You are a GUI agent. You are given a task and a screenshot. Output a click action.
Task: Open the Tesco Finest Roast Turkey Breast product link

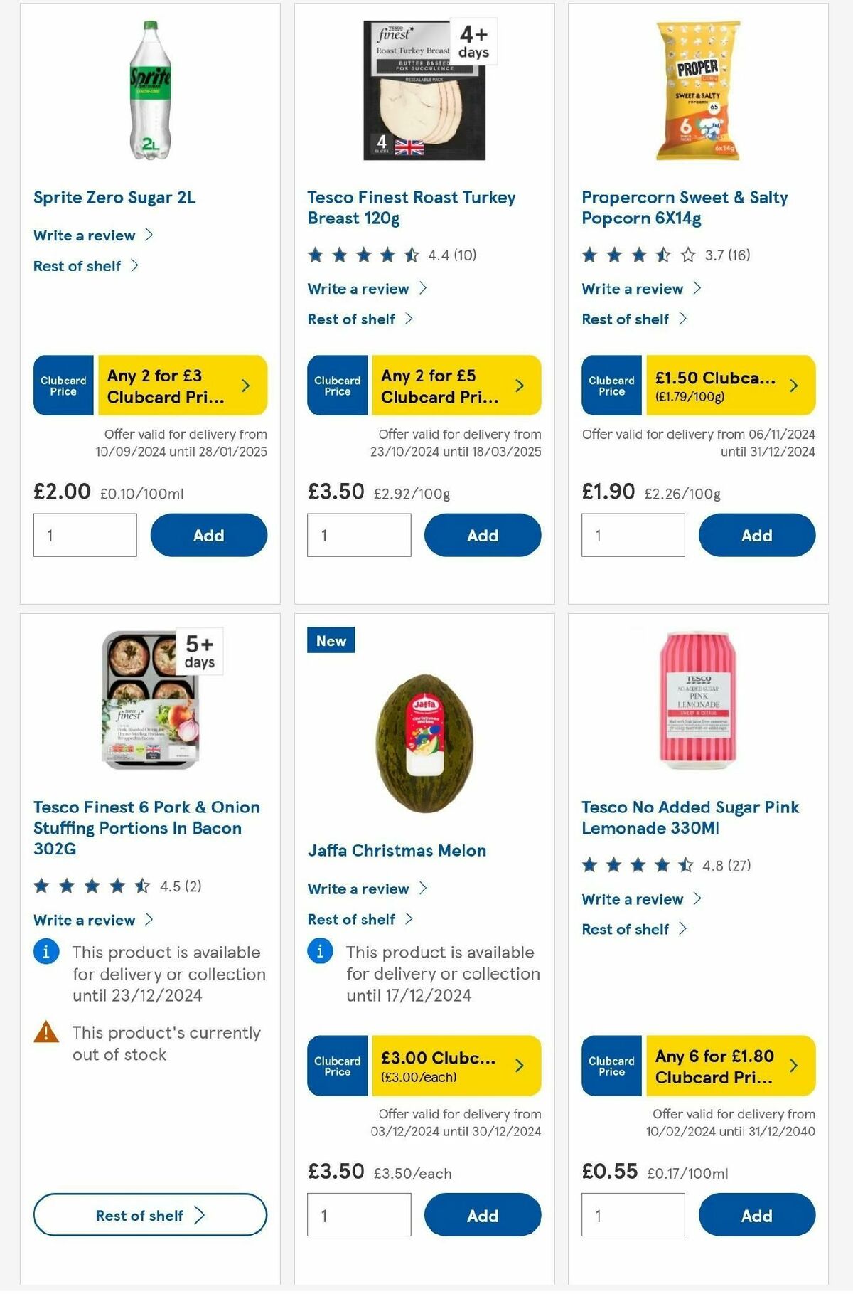click(x=411, y=207)
